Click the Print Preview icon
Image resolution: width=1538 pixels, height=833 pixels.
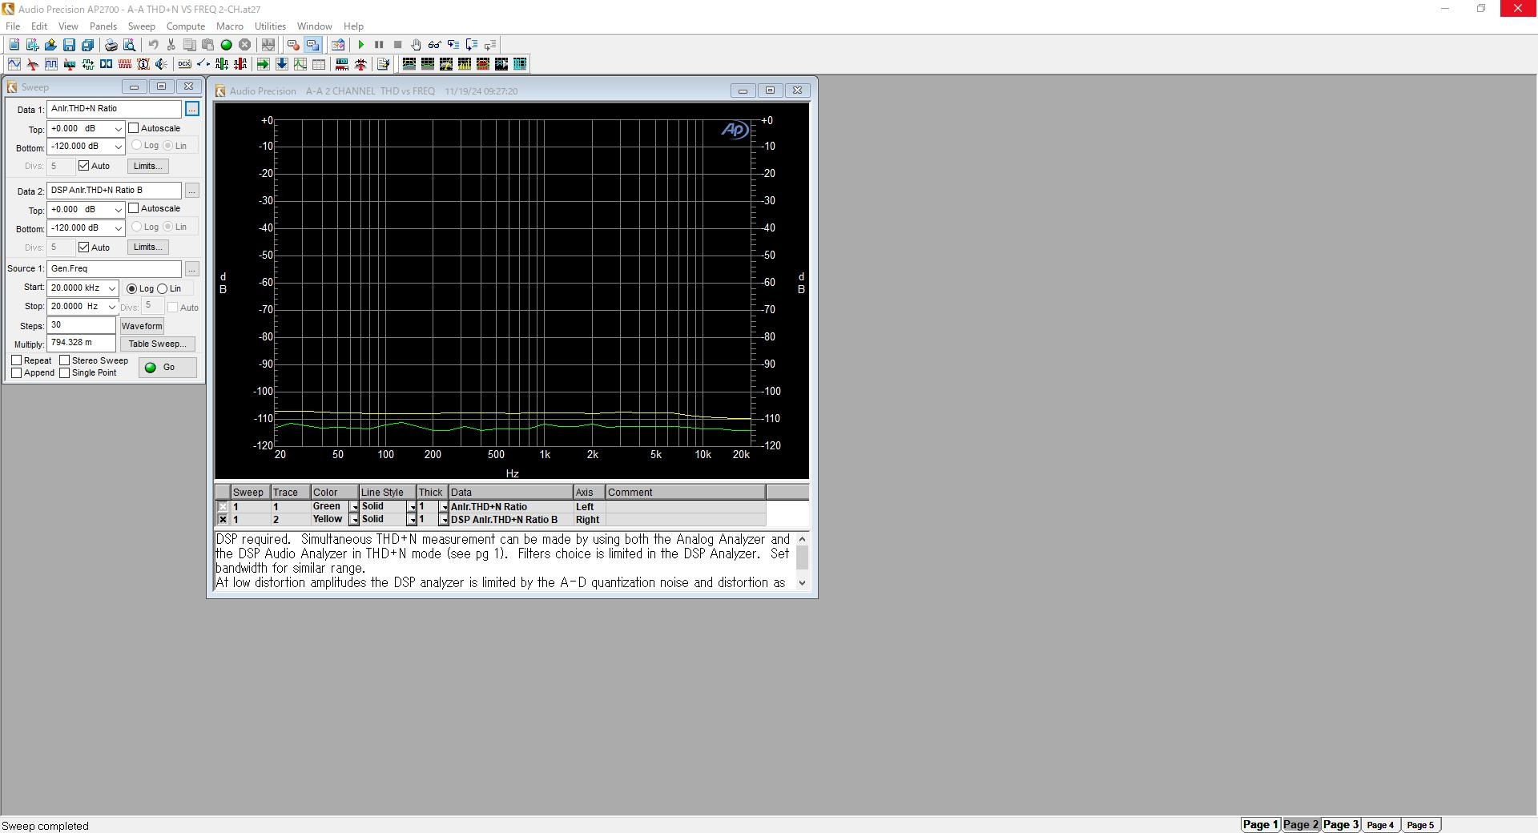pos(129,45)
